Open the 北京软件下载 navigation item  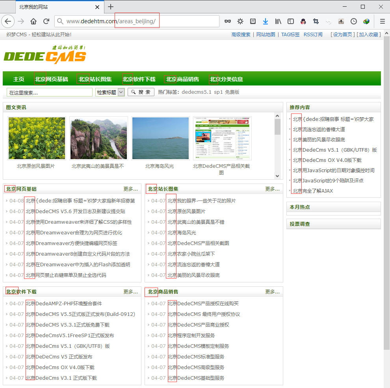[139, 79]
